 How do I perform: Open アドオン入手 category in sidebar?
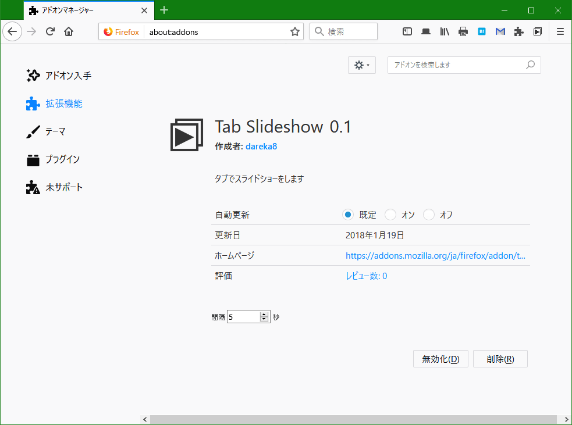(59, 76)
